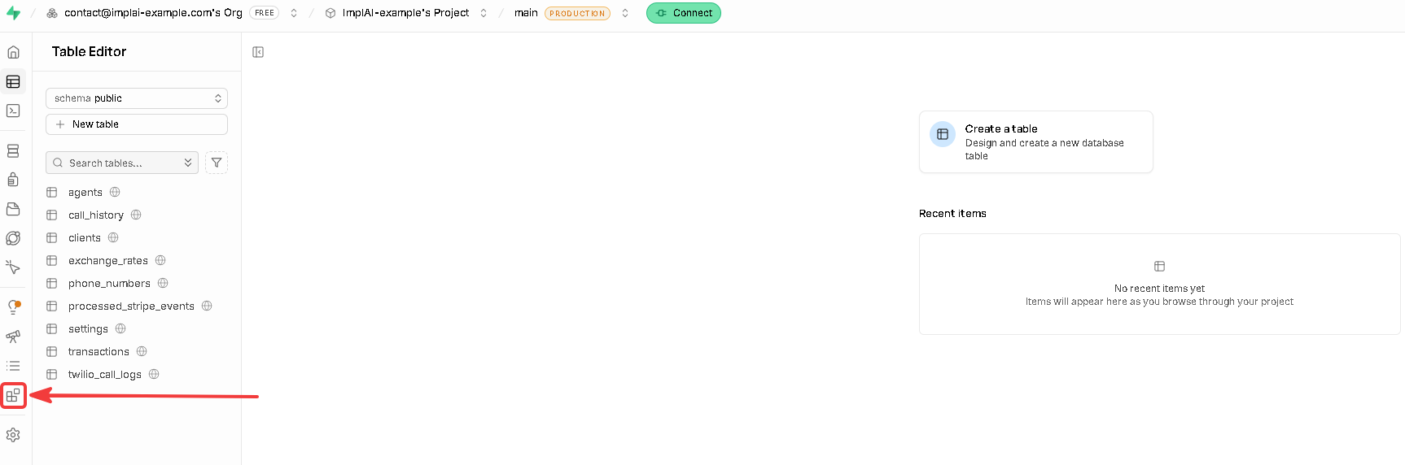Open sort options chevron in search box
The width and height of the screenshot is (1405, 465).
188,163
